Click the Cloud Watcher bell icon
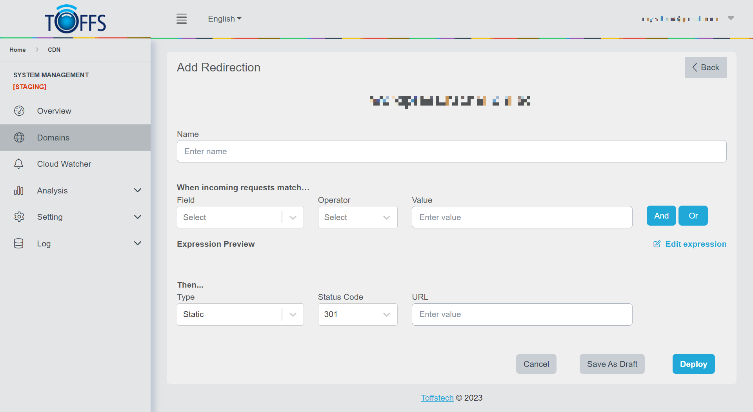The height and width of the screenshot is (412, 753). (19, 164)
